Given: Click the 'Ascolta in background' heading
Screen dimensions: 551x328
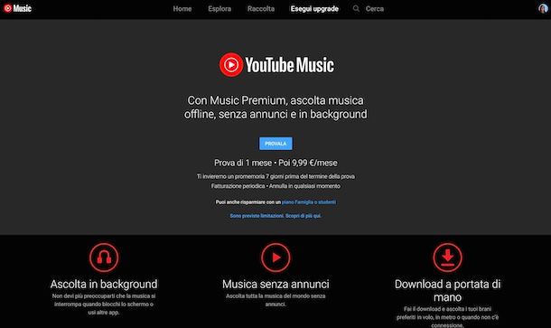Looking at the screenshot, I should 104,284.
